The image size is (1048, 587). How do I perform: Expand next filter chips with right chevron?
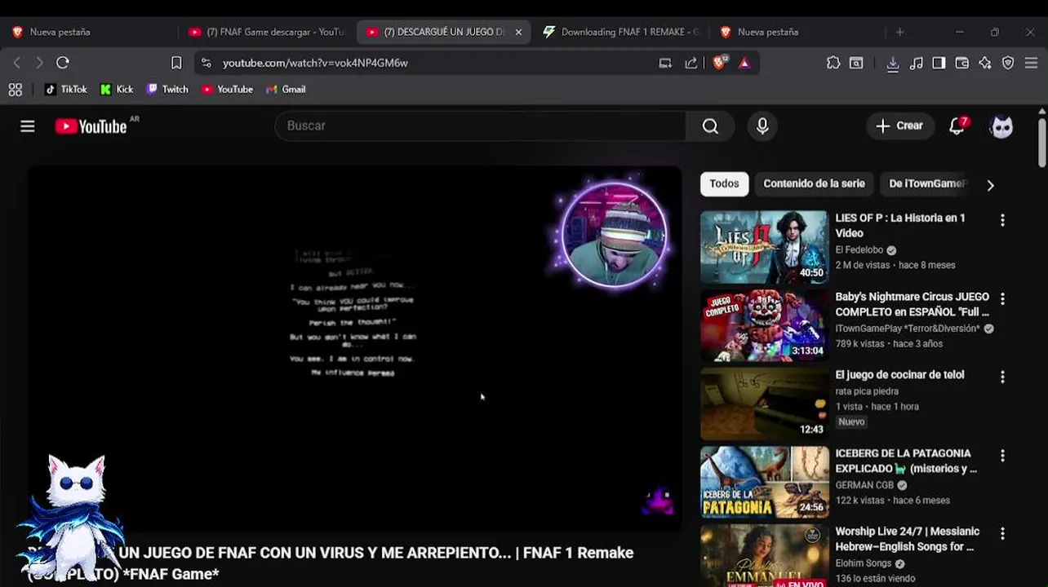pos(990,185)
